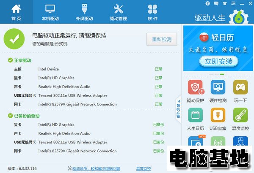Select Tencent USB Wireless Adapter under 已备份的驱动

89,142
